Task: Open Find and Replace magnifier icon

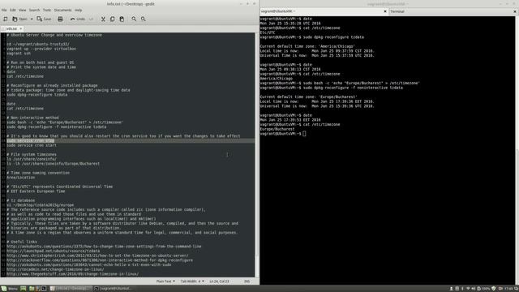Action: tap(144, 19)
